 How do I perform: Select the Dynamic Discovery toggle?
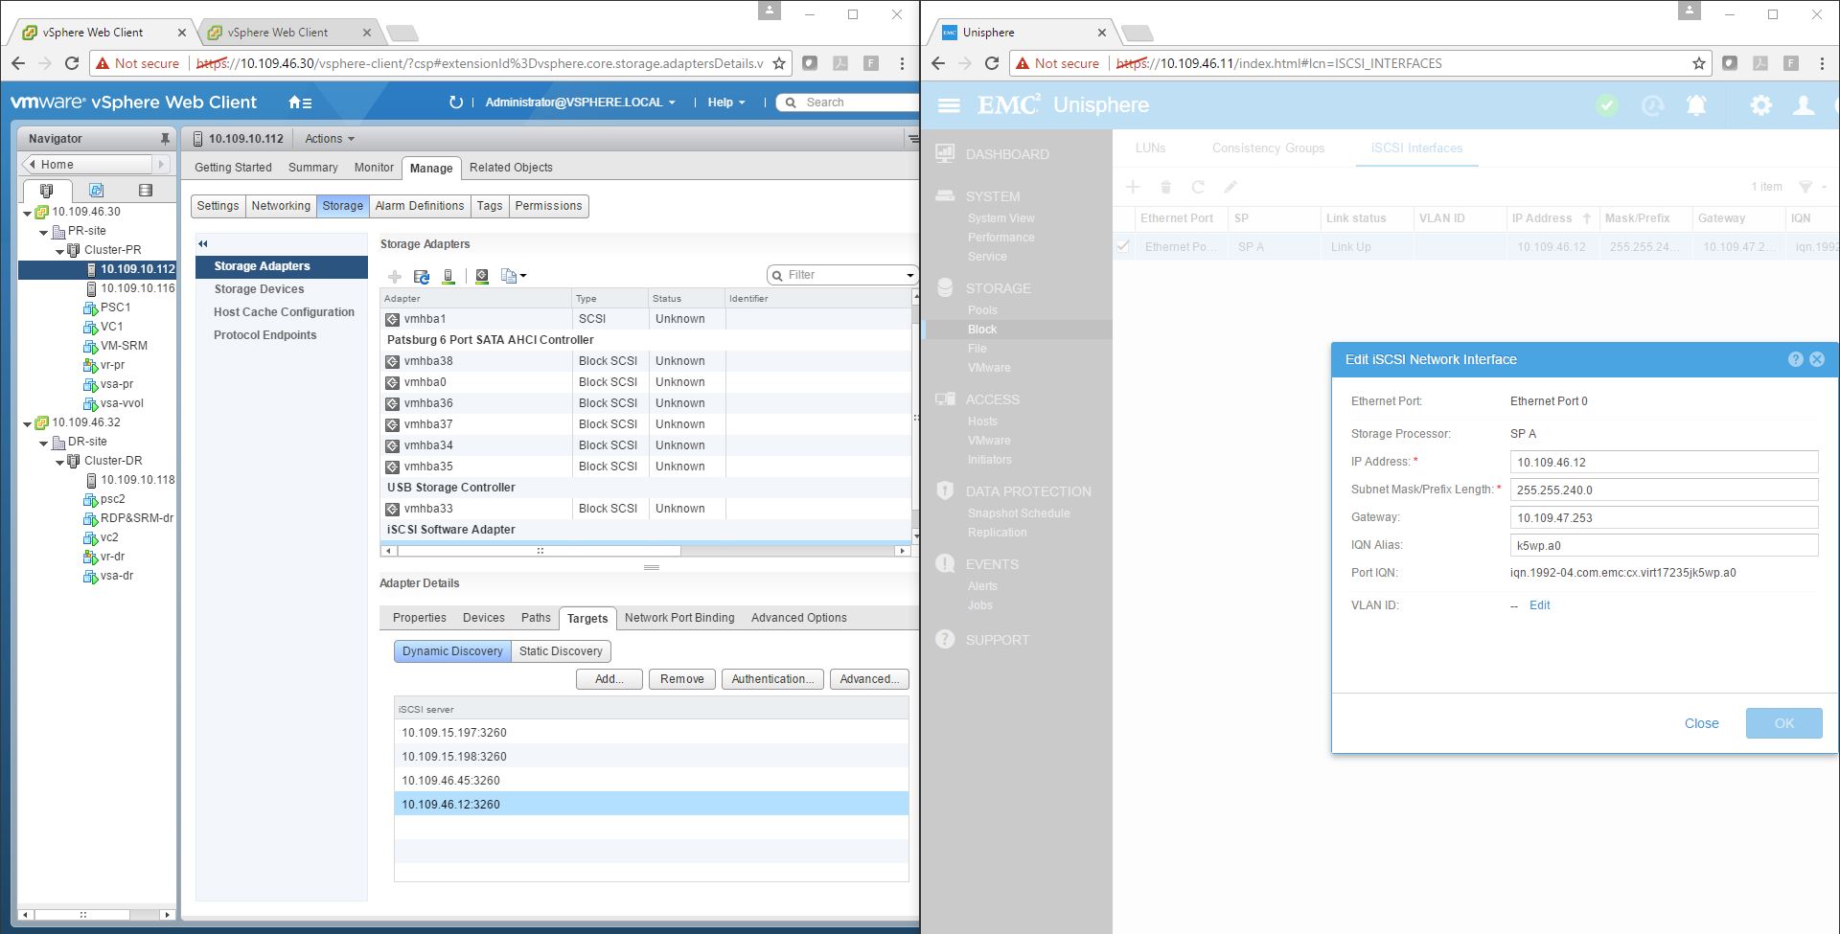pyautogui.click(x=452, y=651)
